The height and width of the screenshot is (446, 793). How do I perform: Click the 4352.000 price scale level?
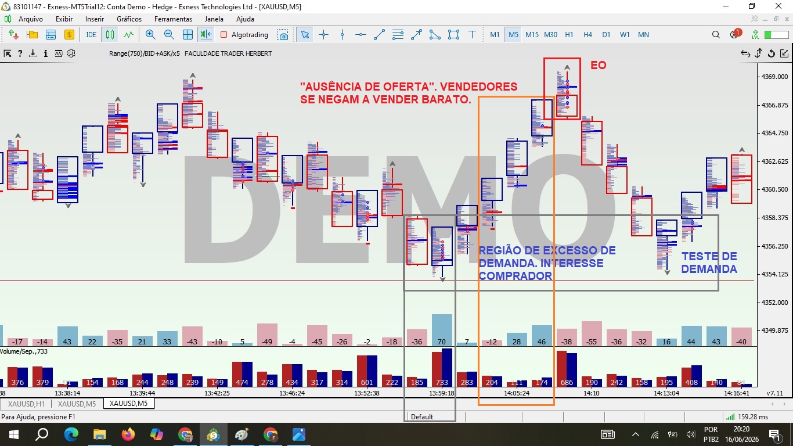[774, 303]
